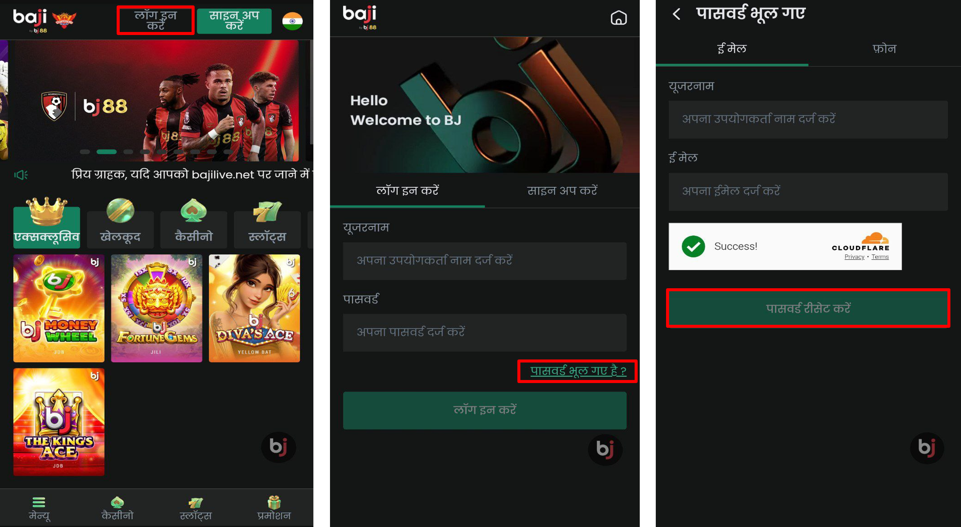
Task: Click the पासवर्ड भूल गए है ? link
Action: [578, 371]
